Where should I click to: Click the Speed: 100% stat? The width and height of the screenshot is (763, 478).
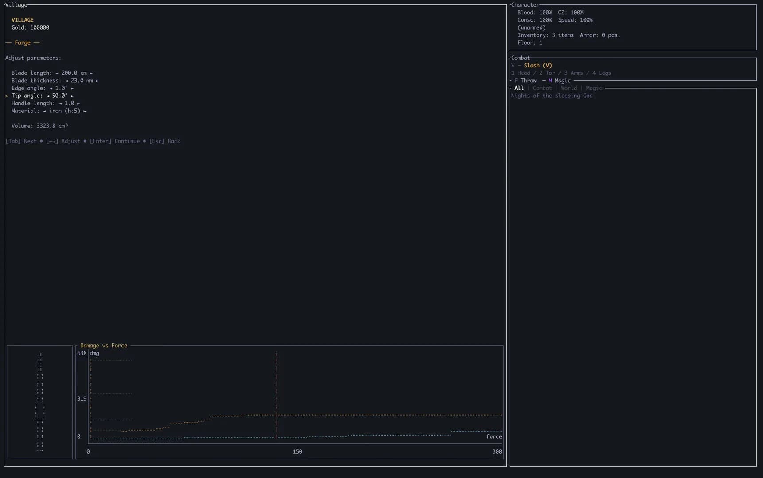tap(575, 20)
